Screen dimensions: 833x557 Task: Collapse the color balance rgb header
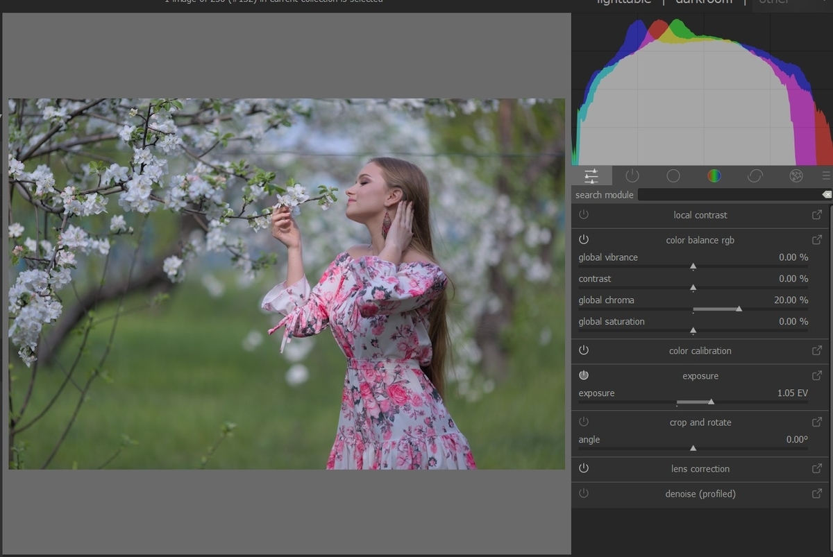(x=700, y=240)
